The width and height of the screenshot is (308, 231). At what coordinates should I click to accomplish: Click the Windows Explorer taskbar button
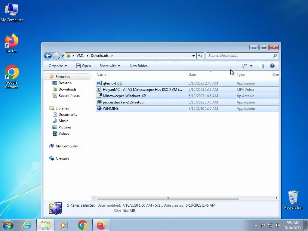[x=45, y=225]
